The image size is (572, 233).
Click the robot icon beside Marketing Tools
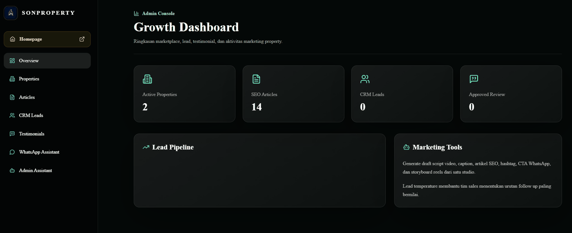(406, 147)
